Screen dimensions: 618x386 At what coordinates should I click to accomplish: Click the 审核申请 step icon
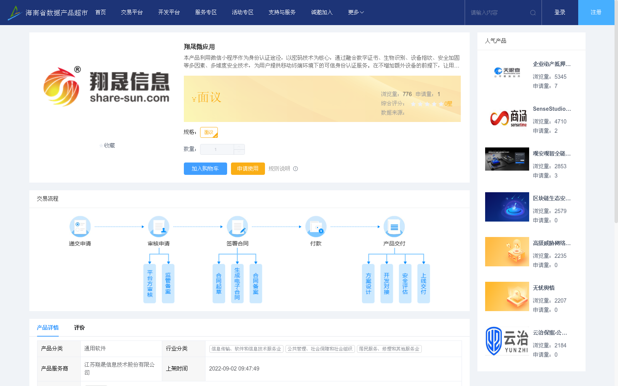159,226
